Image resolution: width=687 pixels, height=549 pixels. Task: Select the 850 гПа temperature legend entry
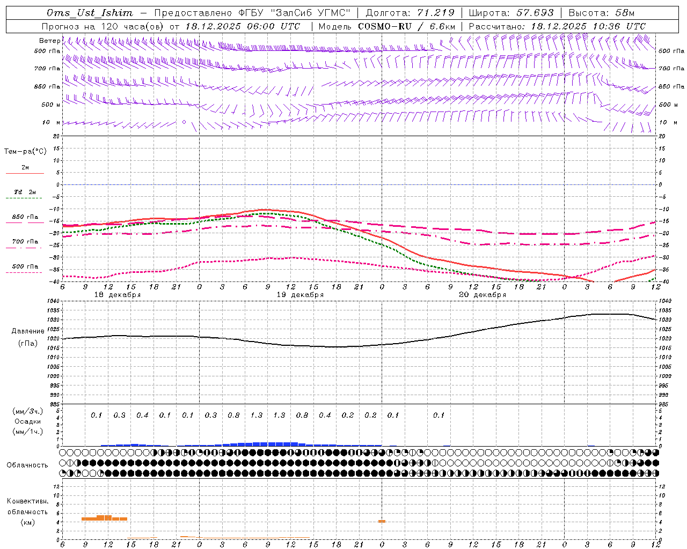(25, 217)
